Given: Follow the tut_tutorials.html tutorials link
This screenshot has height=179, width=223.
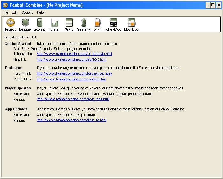Looking at the screenshot, I should click(74, 54).
